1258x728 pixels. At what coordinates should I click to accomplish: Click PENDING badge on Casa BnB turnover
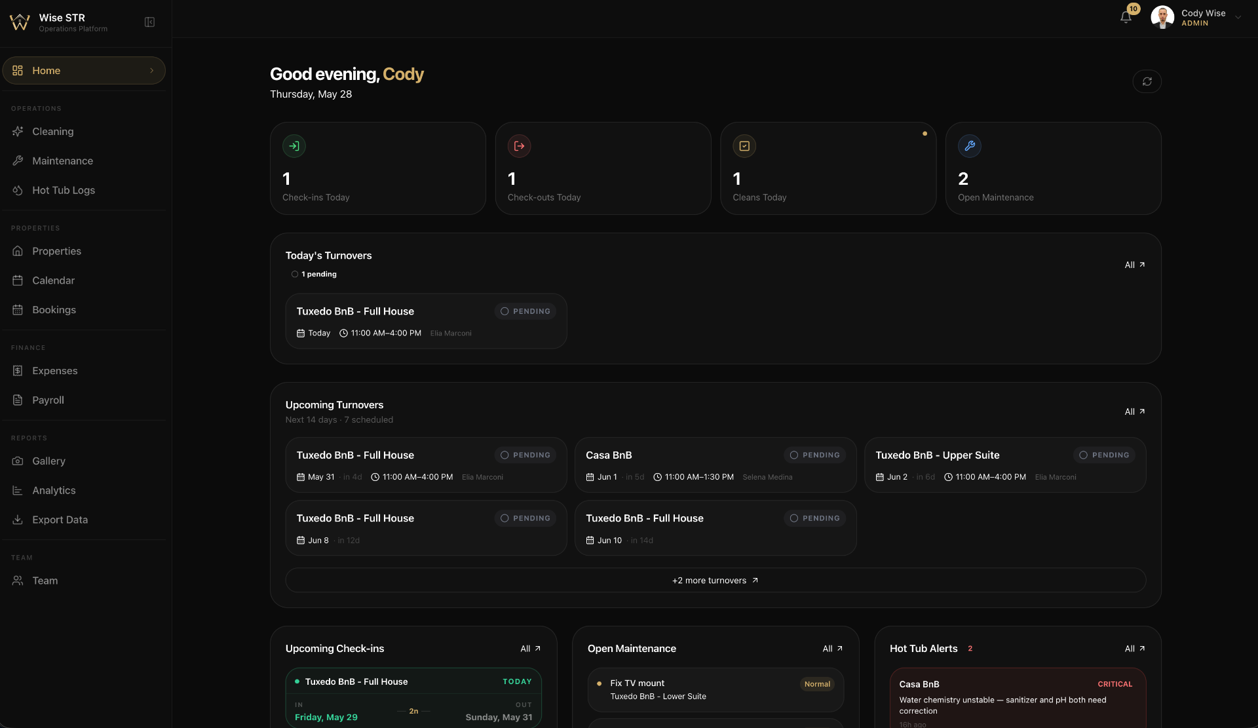point(815,455)
